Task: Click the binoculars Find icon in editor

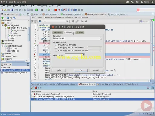Action: point(40,21)
